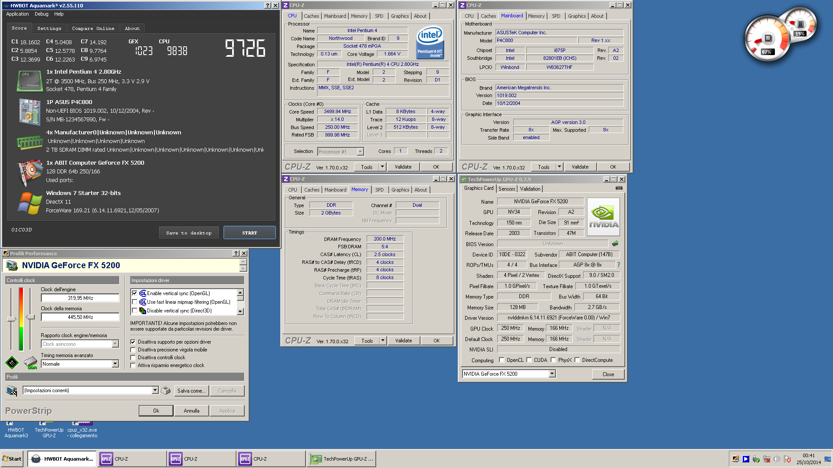Click the motherboard icon next to ASUS P4C800

(x=30, y=111)
